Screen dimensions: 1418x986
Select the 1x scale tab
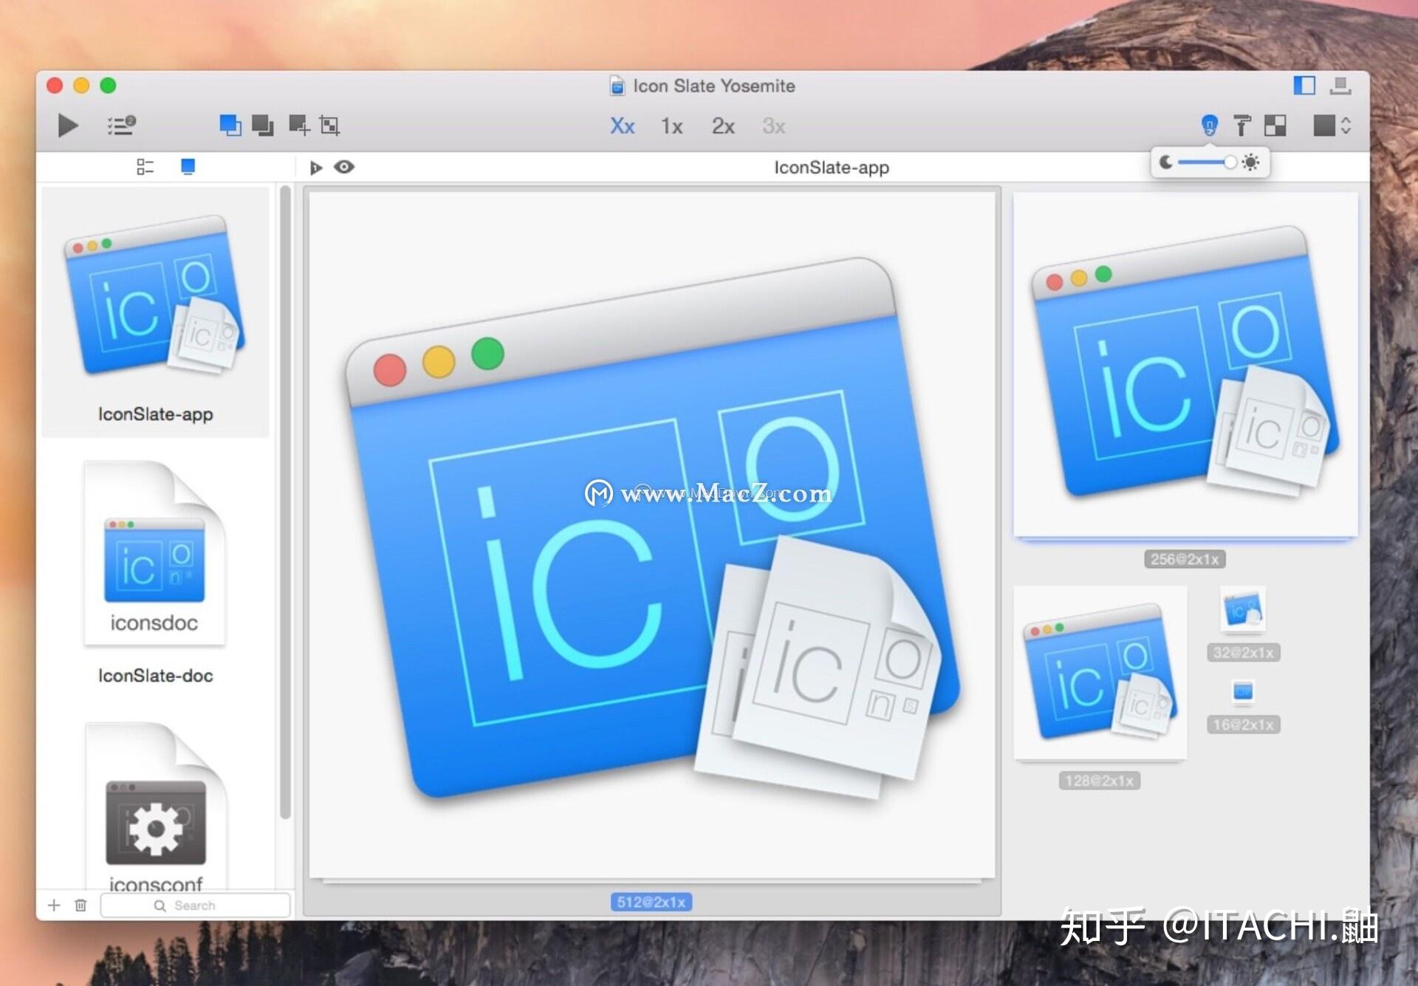click(x=671, y=126)
